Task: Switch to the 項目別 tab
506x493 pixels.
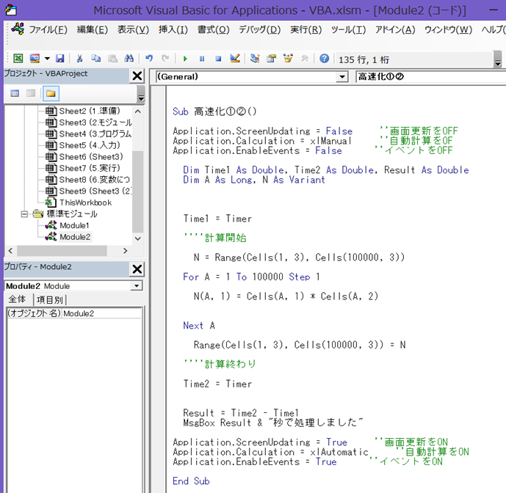Action: (x=49, y=300)
